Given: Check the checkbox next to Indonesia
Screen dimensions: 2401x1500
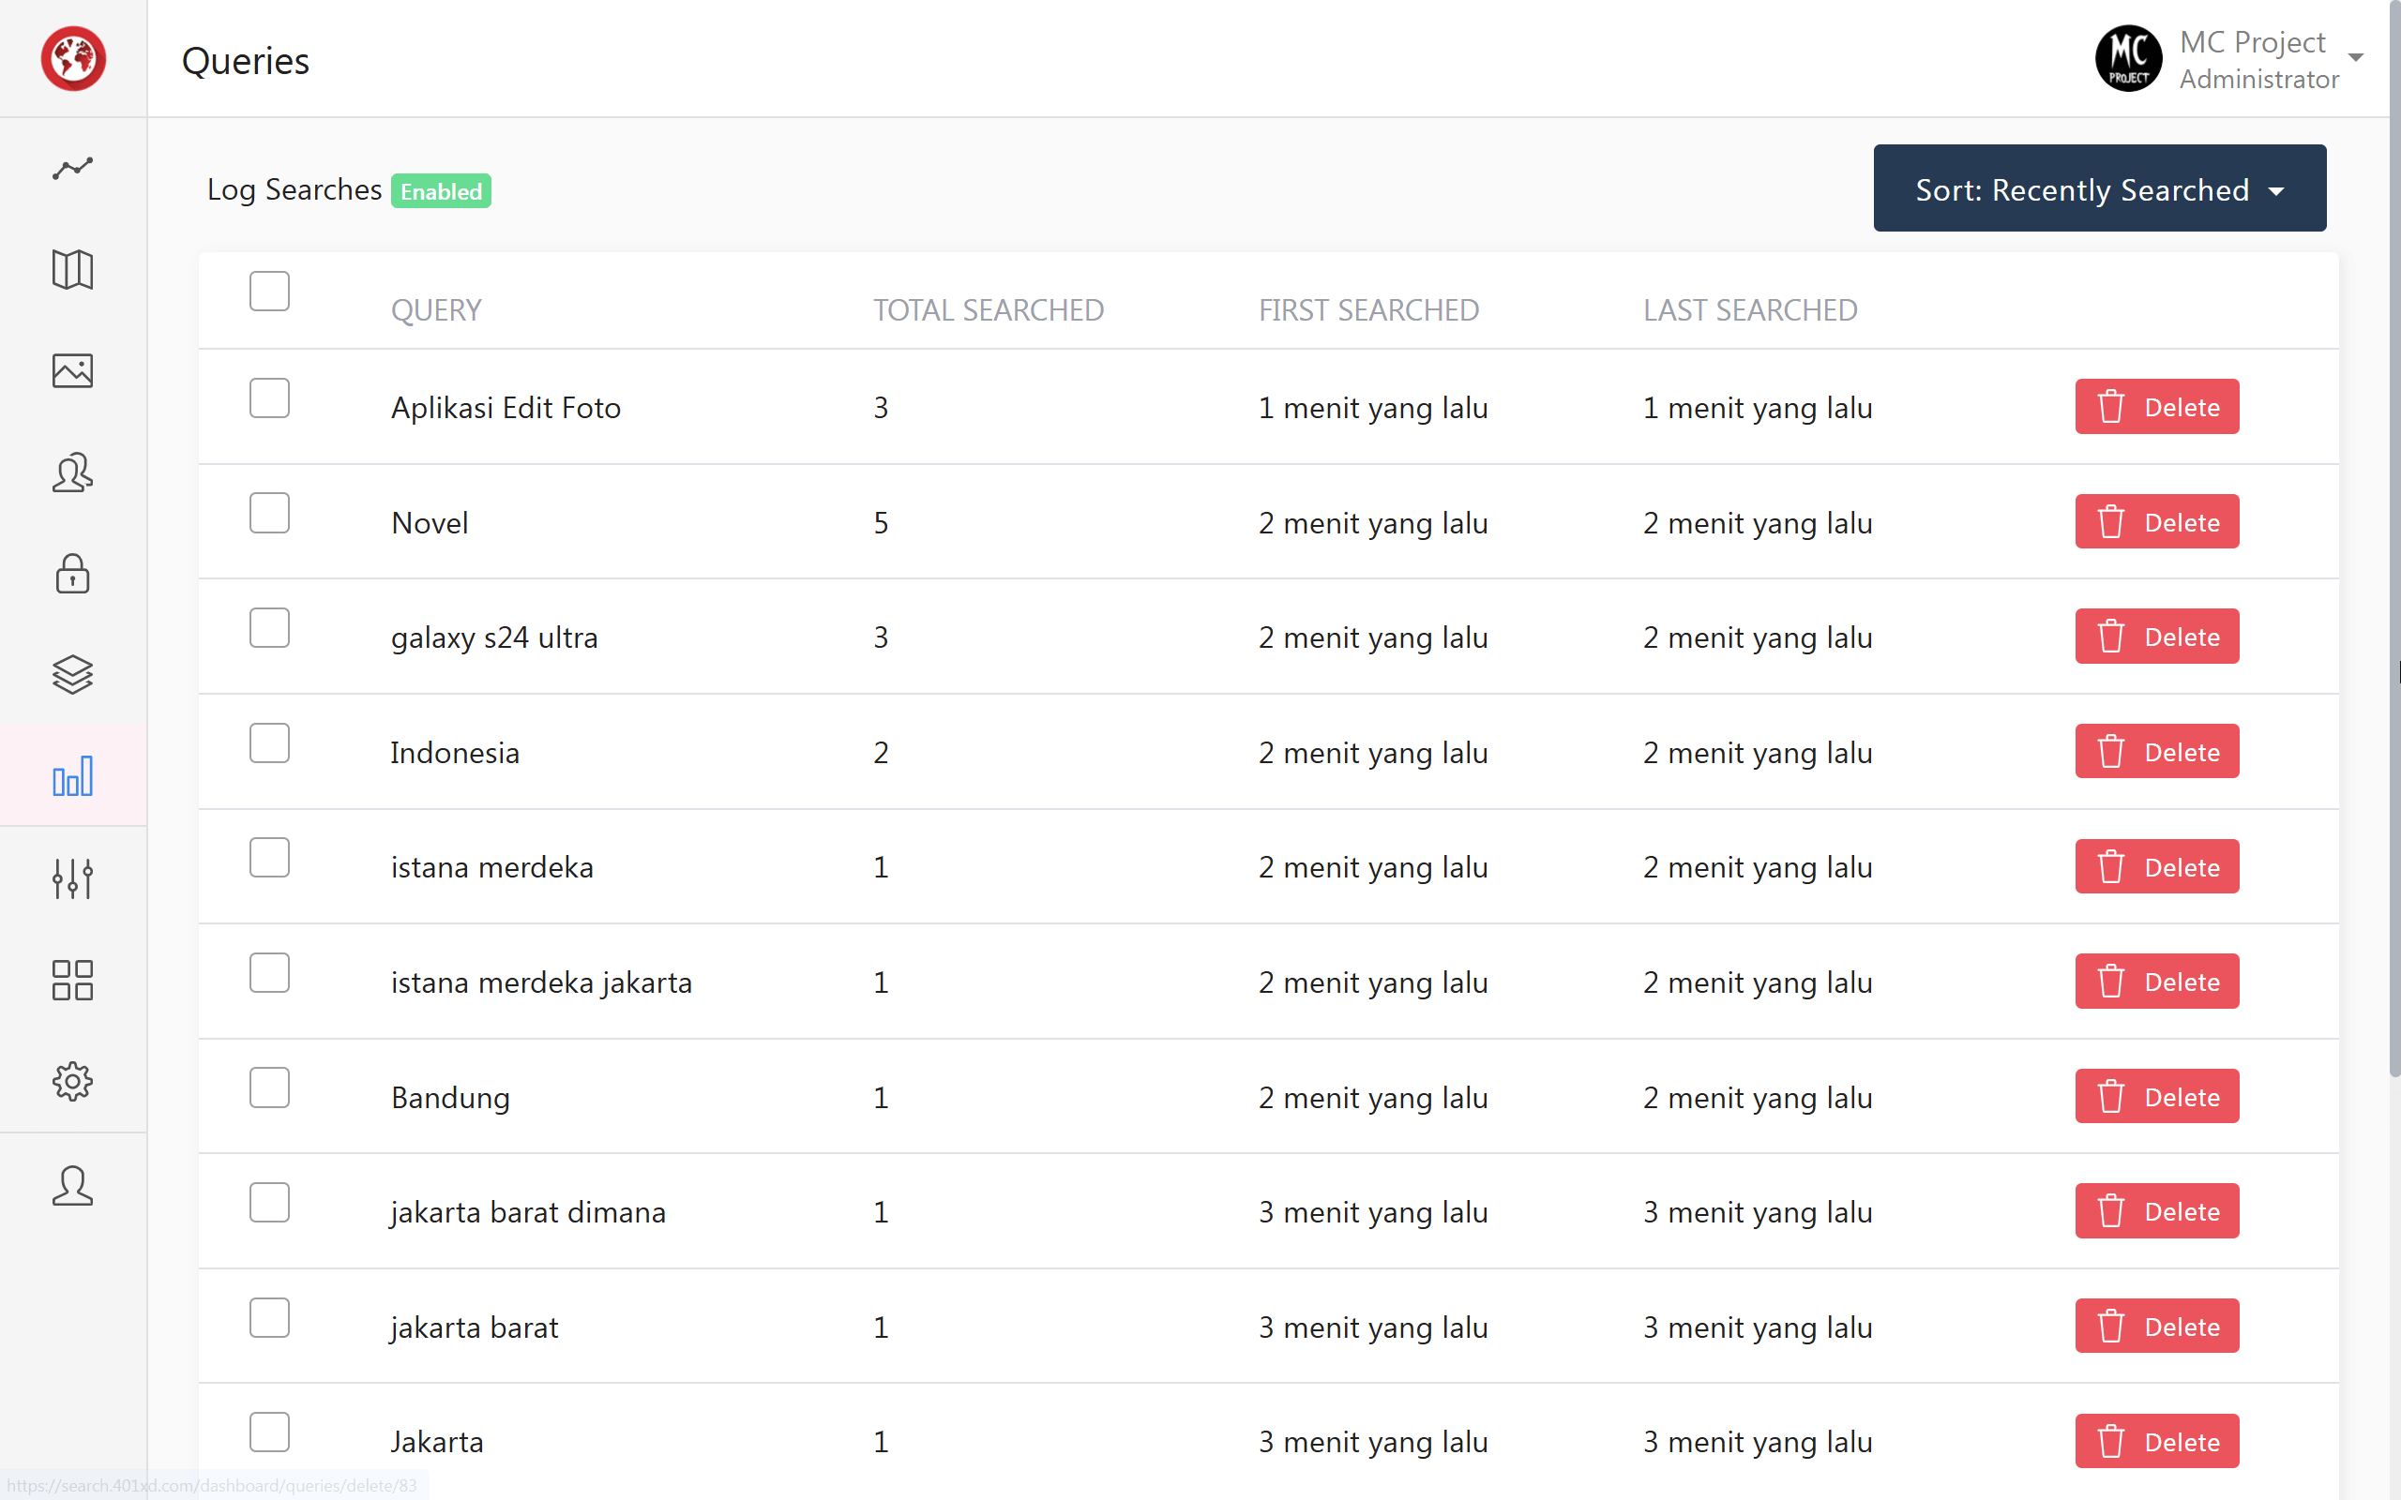Looking at the screenshot, I should pyautogui.click(x=269, y=742).
